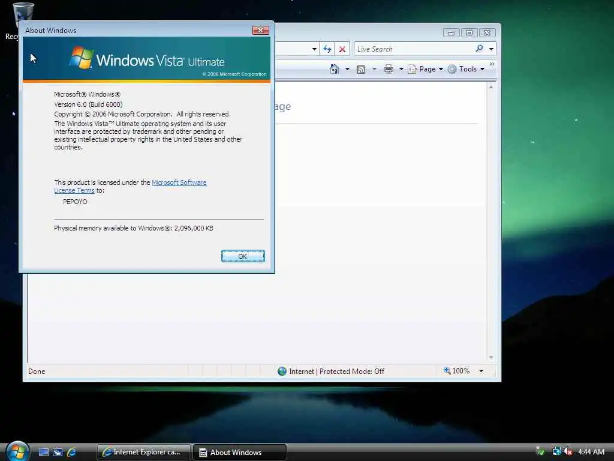Open the Home button dropdown arrow
614x461 pixels.
(347, 69)
